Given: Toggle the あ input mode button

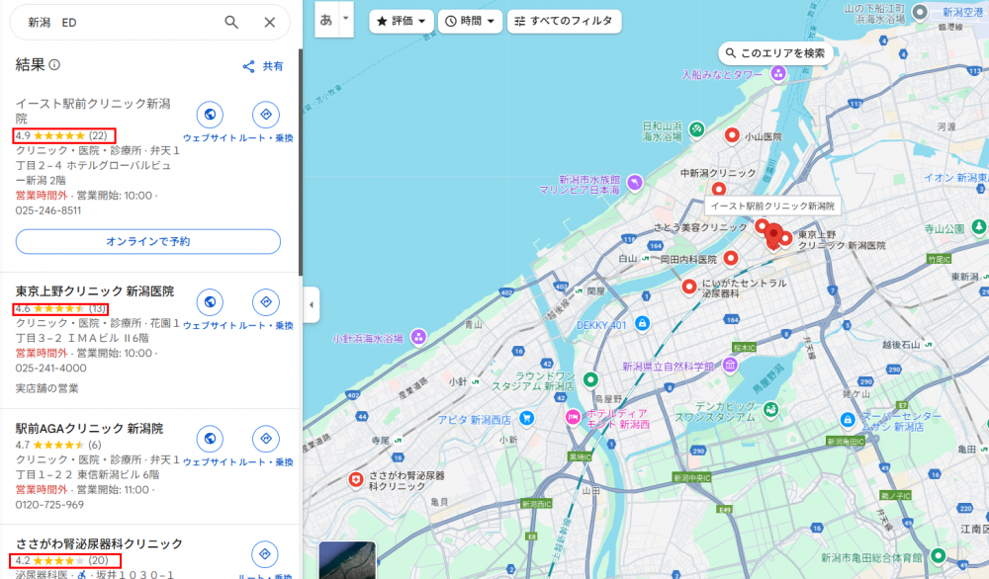Looking at the screenshot, I should tap(325, 20).
